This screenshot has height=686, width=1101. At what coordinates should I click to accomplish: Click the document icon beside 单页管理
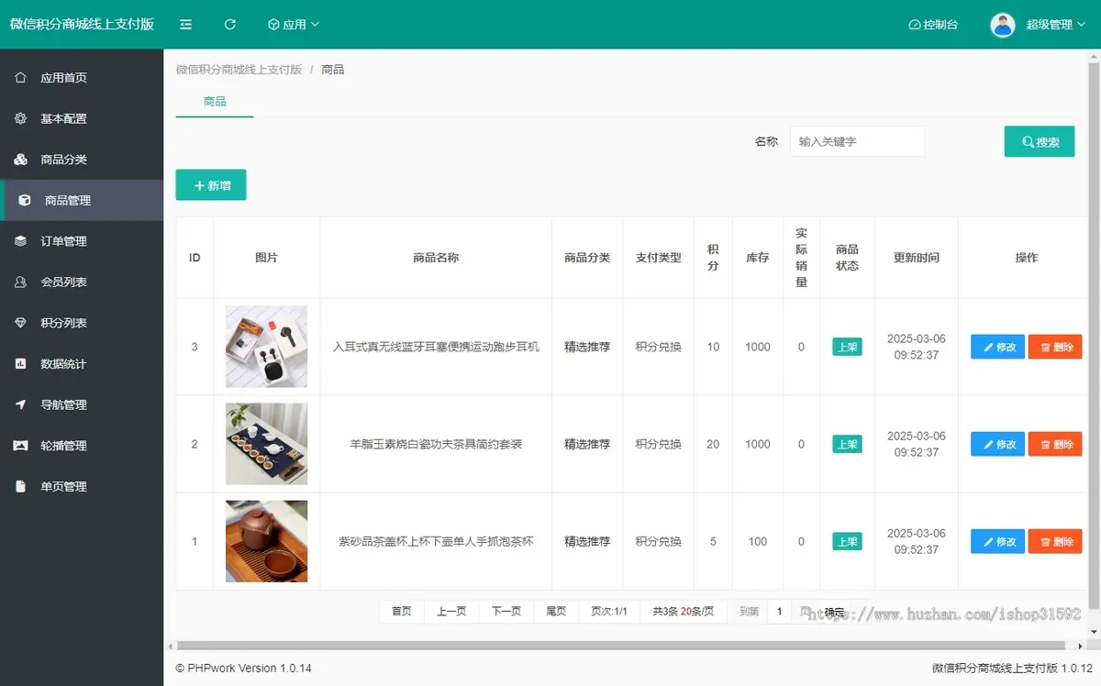tap(20, 486)
